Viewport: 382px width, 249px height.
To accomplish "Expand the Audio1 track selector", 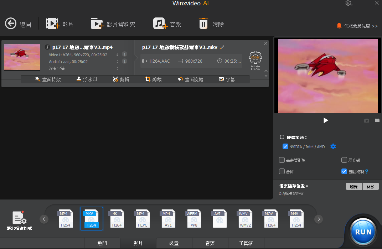I will pyautogui.click(x=117, y=62).
